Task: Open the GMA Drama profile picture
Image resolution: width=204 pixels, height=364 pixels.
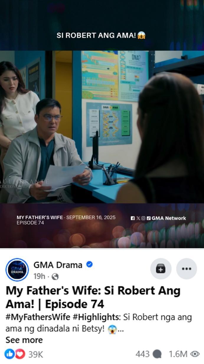Action: [x=17, y=269]
